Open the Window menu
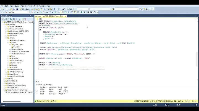199x111 pixels. 42,6
